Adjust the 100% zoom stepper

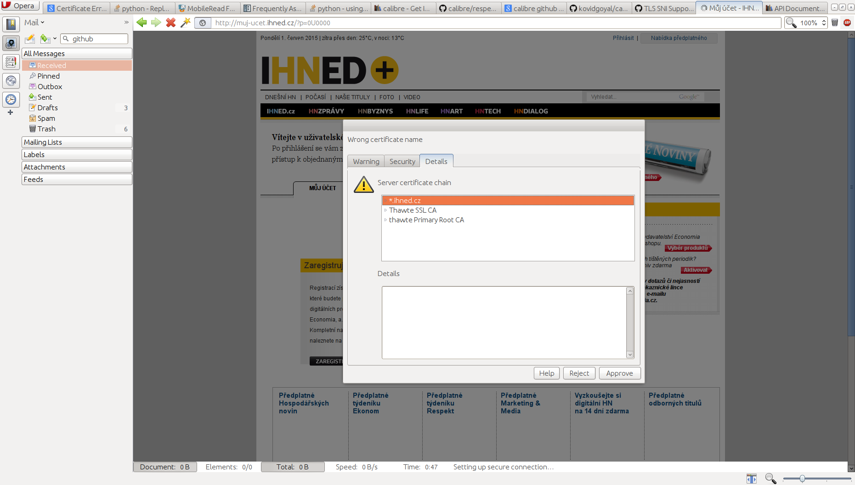[824, 23]
